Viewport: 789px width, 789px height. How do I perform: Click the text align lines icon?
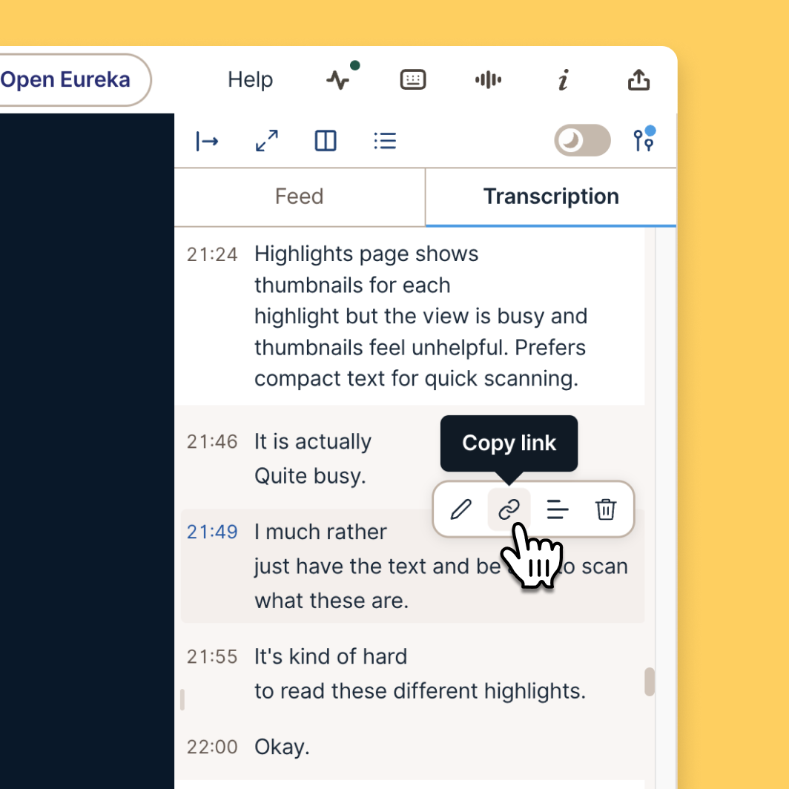tap(558, 509)
